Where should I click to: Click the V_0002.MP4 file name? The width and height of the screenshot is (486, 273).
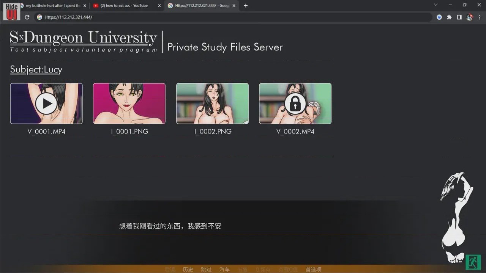(295, 132)
